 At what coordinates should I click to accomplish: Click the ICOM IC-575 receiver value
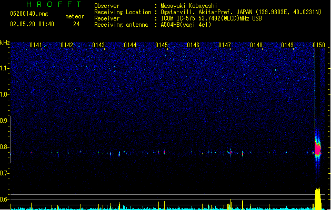point(211,18)
